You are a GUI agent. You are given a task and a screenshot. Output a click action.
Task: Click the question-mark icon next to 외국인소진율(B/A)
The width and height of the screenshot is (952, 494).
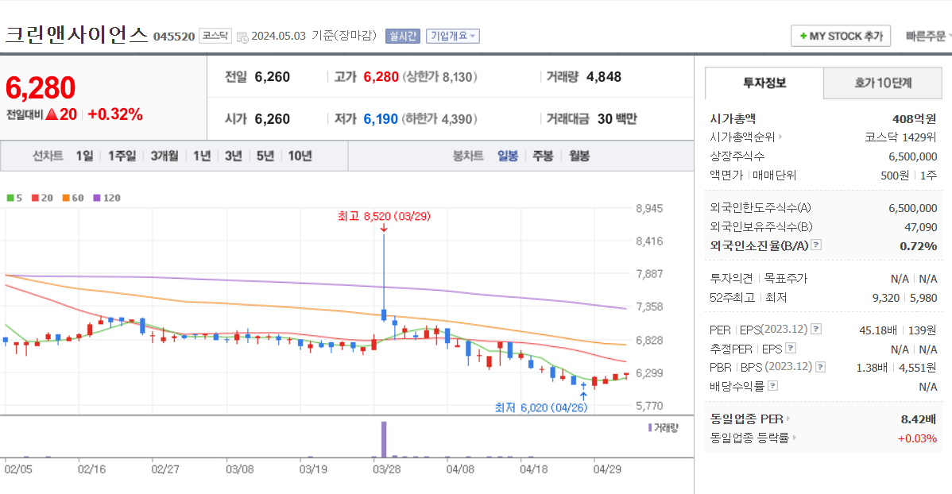coord(817,245)
